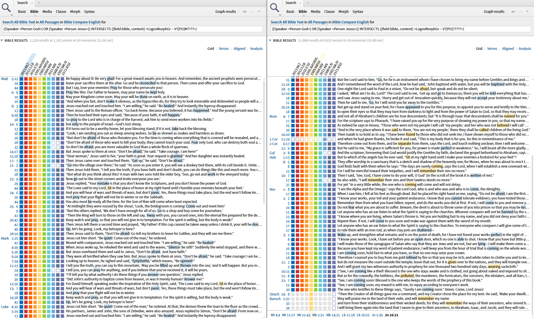Click the left panel's vertical scrollbar

[264, 142]
